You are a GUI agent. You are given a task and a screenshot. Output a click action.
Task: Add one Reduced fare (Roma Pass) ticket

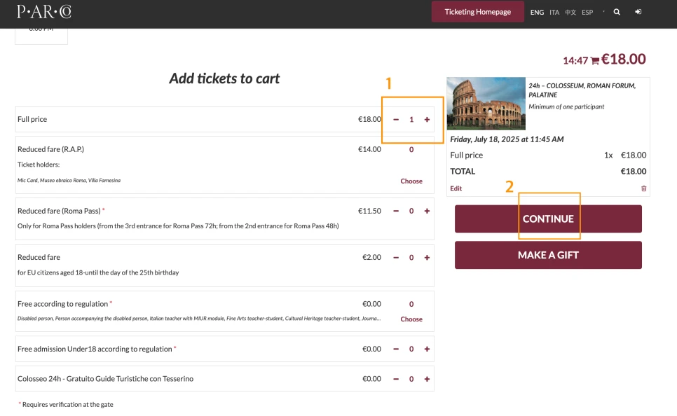click(427, 211)
